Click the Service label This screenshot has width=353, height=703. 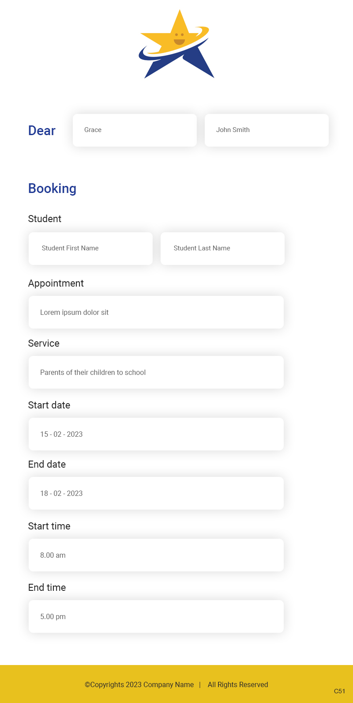tap(44, 343)
